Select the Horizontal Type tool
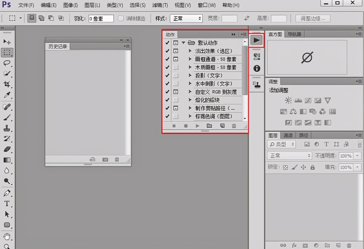The width and height of the screenshot is (364, 249). [7, 204]
